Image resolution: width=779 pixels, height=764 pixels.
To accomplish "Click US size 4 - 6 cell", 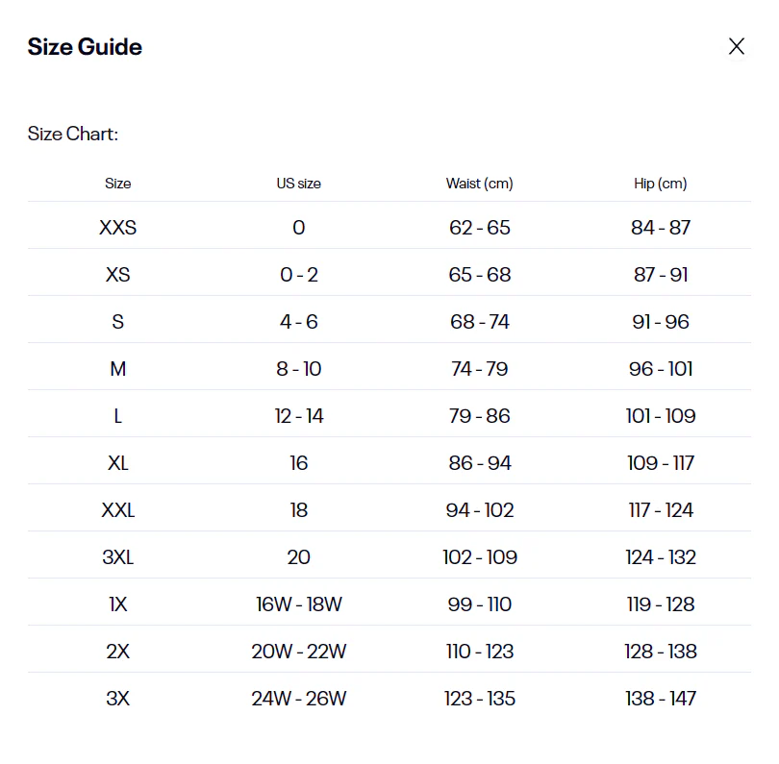I will click(299, 322).
